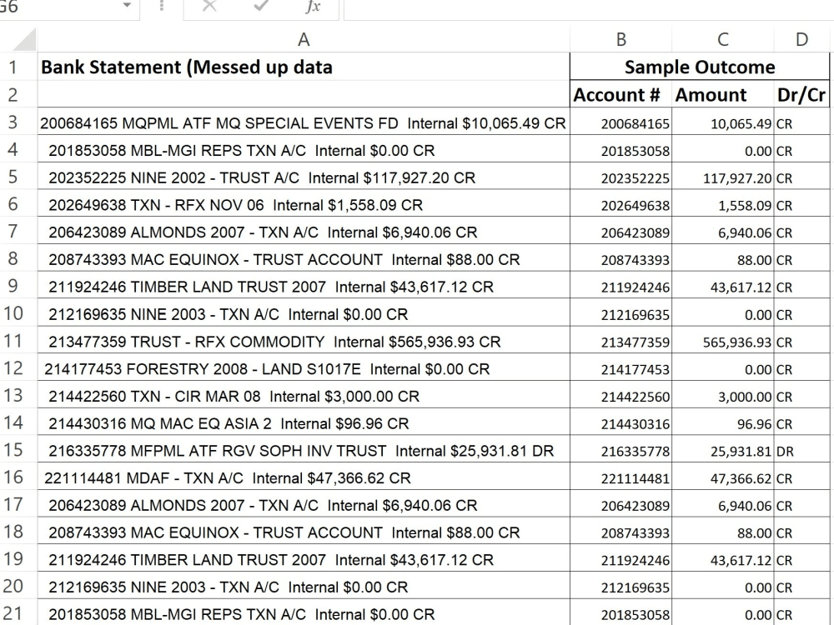Click inside the formula bar input
Image resolution: width=834 pixels, height=625 pixels.
click(x=589, y=7)
